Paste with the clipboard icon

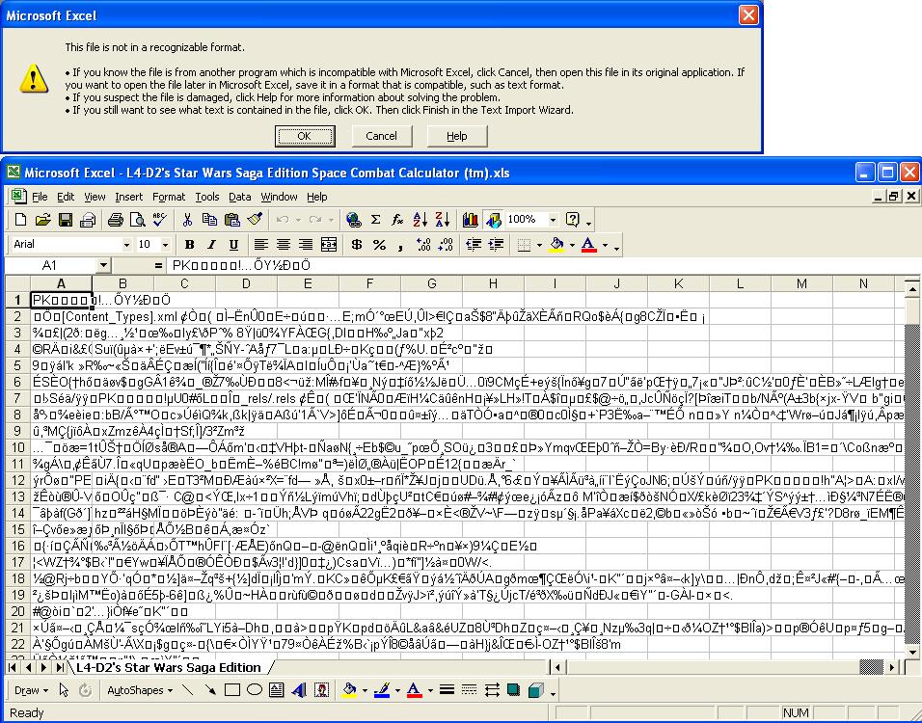[232, 220]
